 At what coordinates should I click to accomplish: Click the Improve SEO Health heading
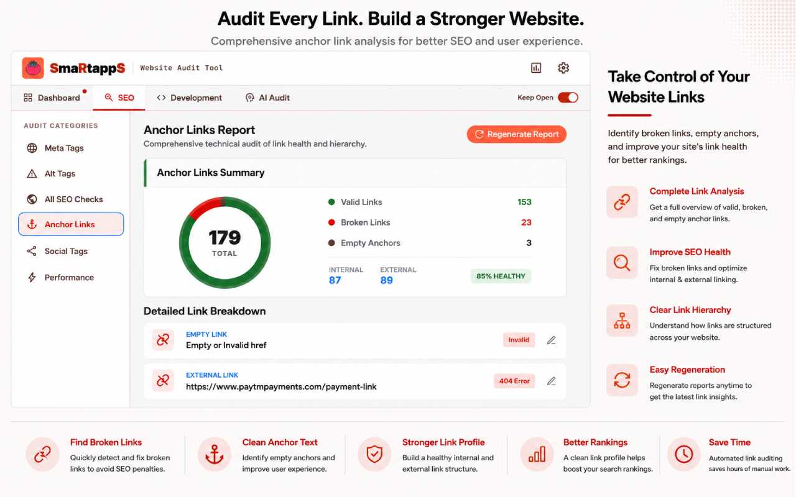click(690, 252)
